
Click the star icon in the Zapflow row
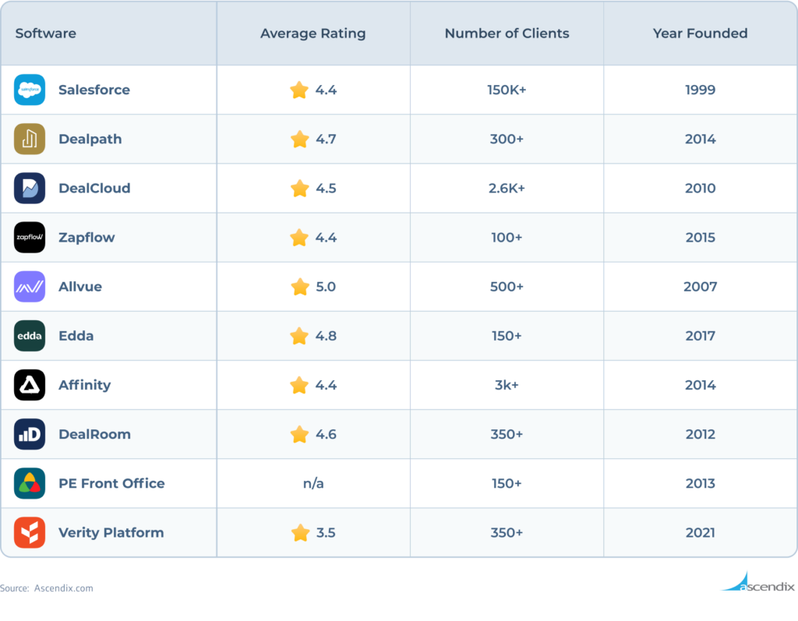[x=299, y=238]
